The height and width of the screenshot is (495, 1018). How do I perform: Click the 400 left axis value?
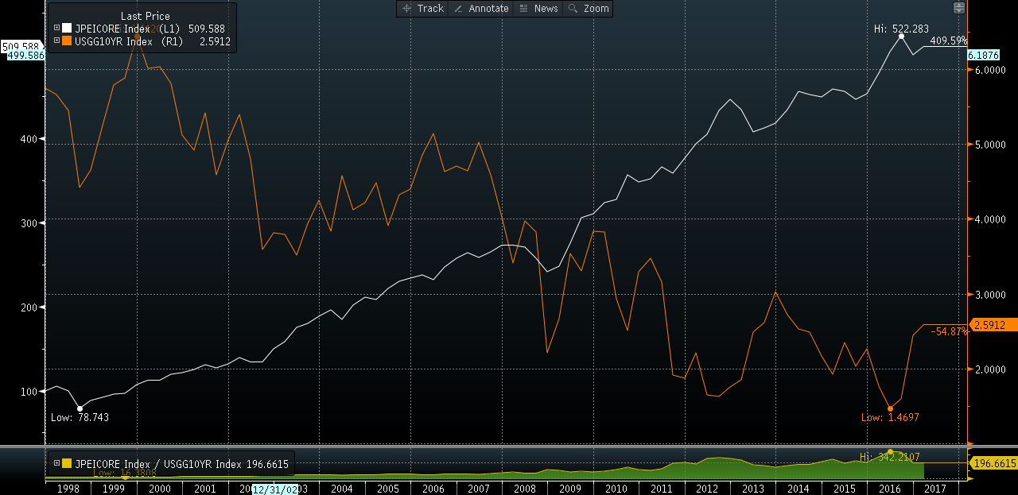click(x=28, y=139)
